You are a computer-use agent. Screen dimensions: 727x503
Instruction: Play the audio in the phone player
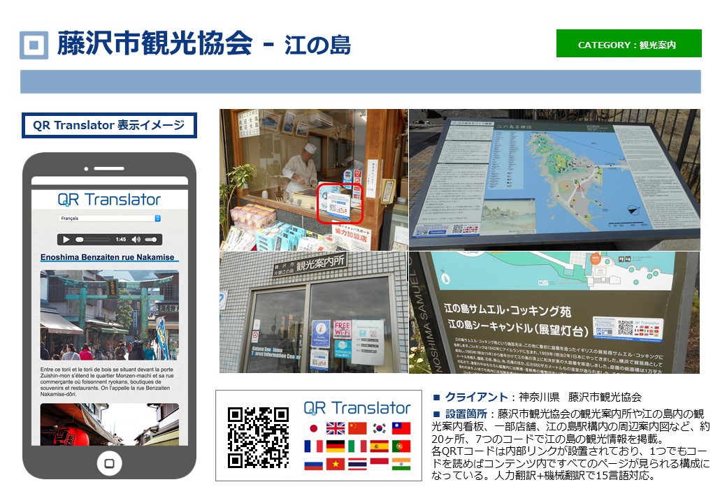click(66, 240)
